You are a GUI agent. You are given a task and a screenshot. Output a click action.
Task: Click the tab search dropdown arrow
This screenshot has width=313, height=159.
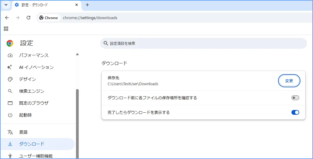click(x=6, y=5)
